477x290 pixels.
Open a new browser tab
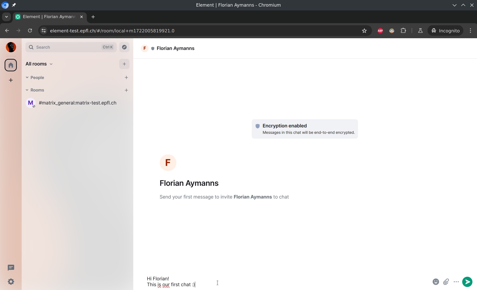[93, 17]
